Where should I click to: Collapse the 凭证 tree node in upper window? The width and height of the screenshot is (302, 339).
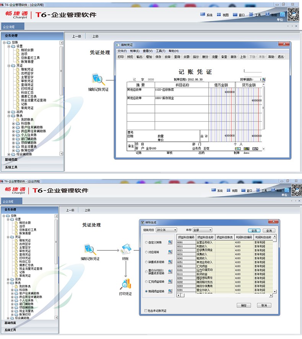(x=9, y=66)
